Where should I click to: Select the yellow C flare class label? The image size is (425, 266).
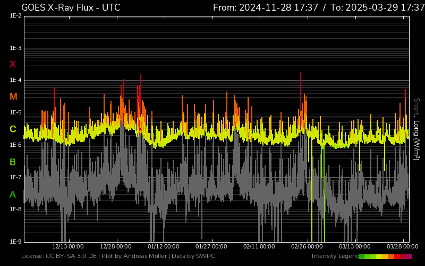pos(13,129)
